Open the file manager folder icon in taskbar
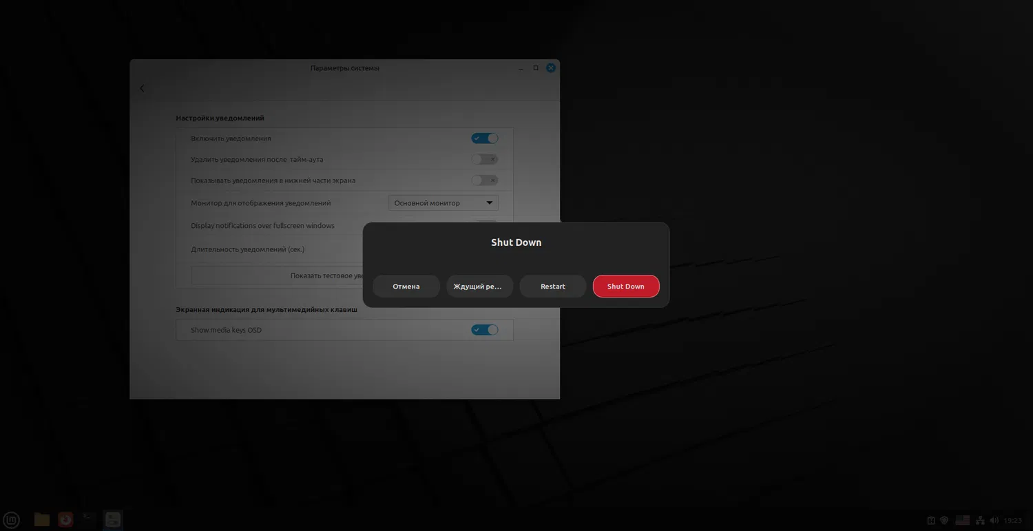Viewport: 1033px width, 531px height. 42,520
